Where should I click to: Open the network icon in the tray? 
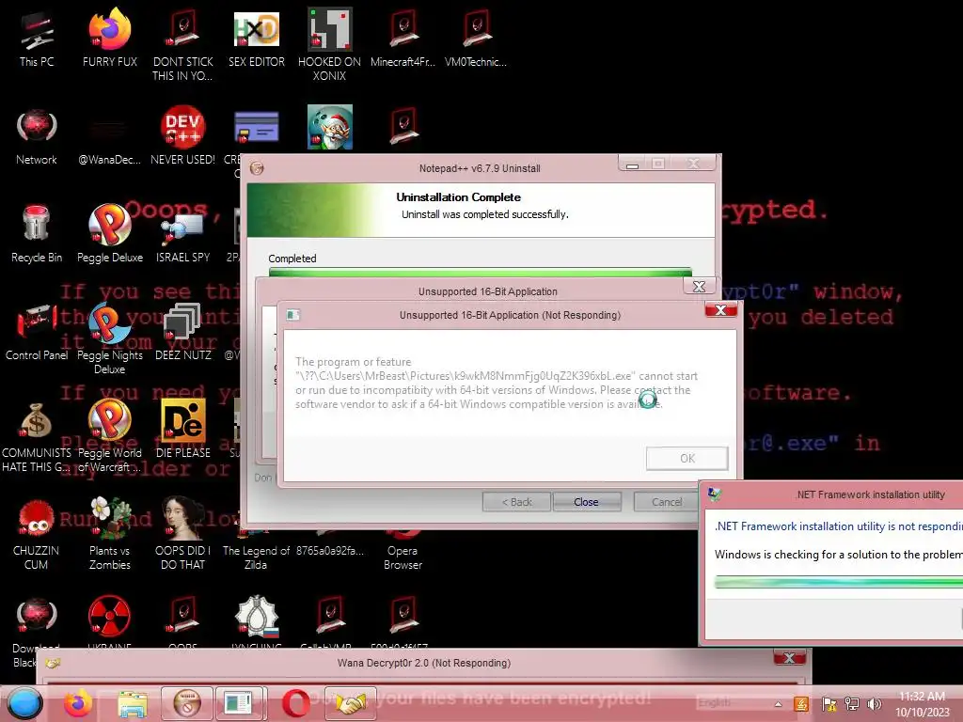coord(852,704)
